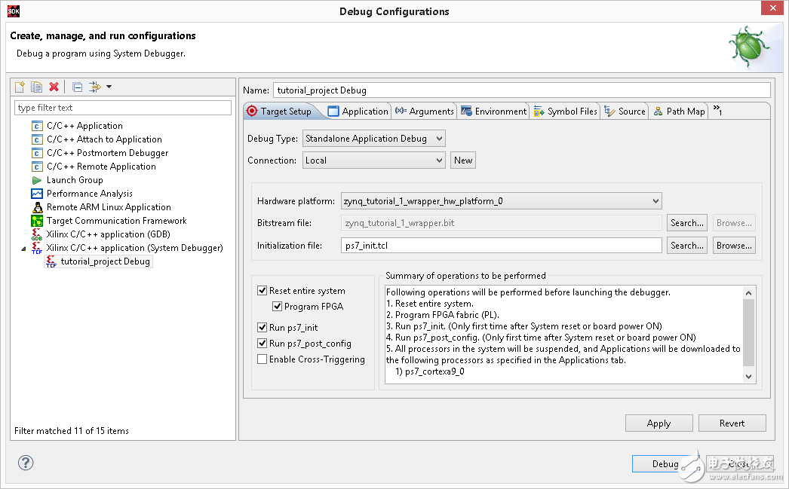Collapse Xilinx C/C++ application (System Debugger) node
789x489 pixels.
(x=23, y=248)
